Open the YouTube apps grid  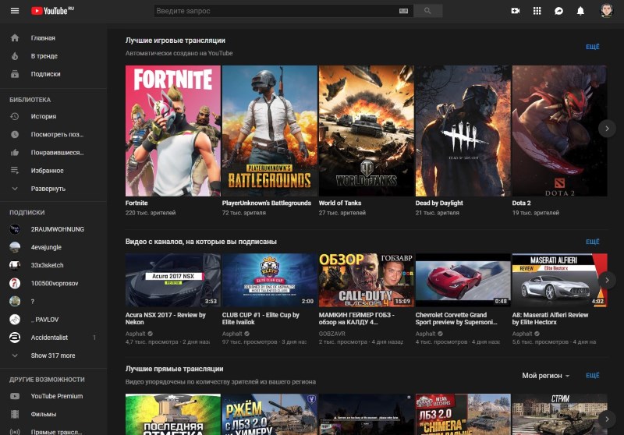pyautogui.click(x=537, y=11)
